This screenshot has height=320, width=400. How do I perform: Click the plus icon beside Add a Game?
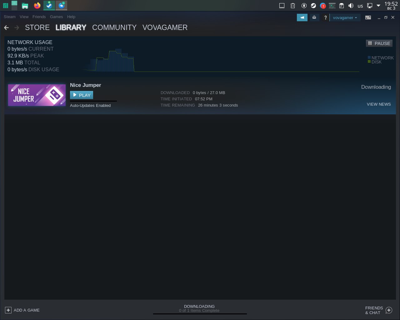8,310
